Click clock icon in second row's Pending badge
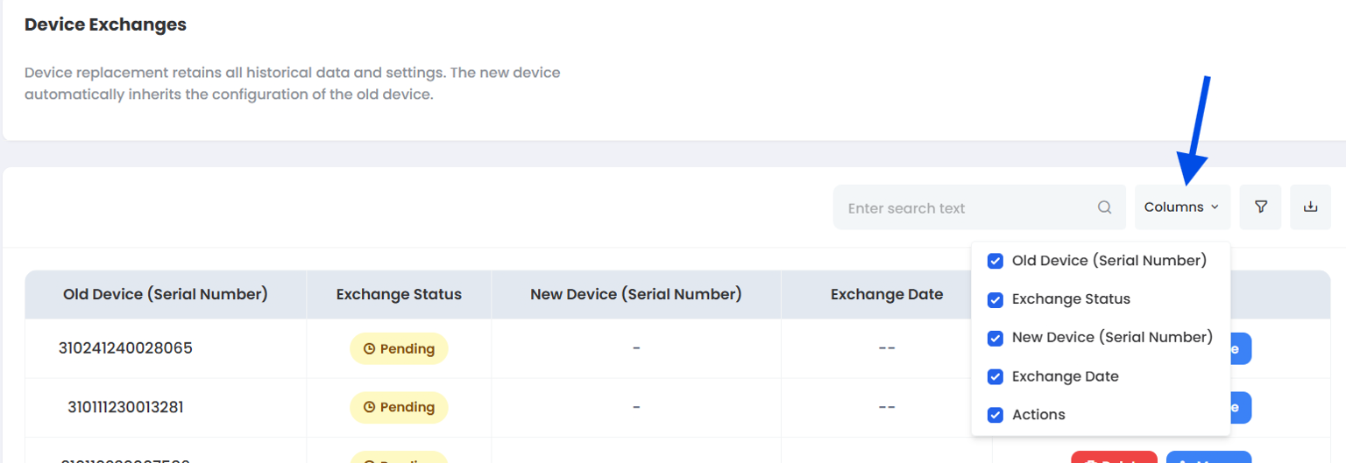 pos(369,407)
